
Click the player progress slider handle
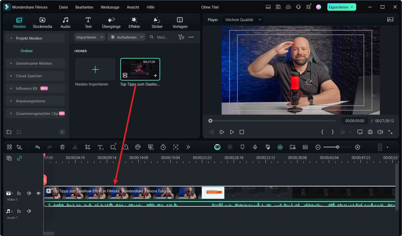pos(210,121)
